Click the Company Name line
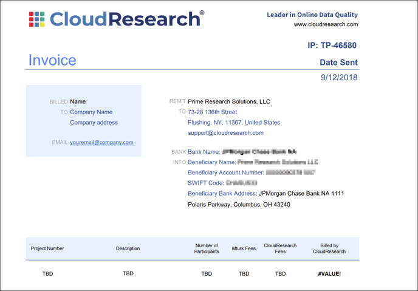This screenshot has width=418, height=291. tap(91, 112)
